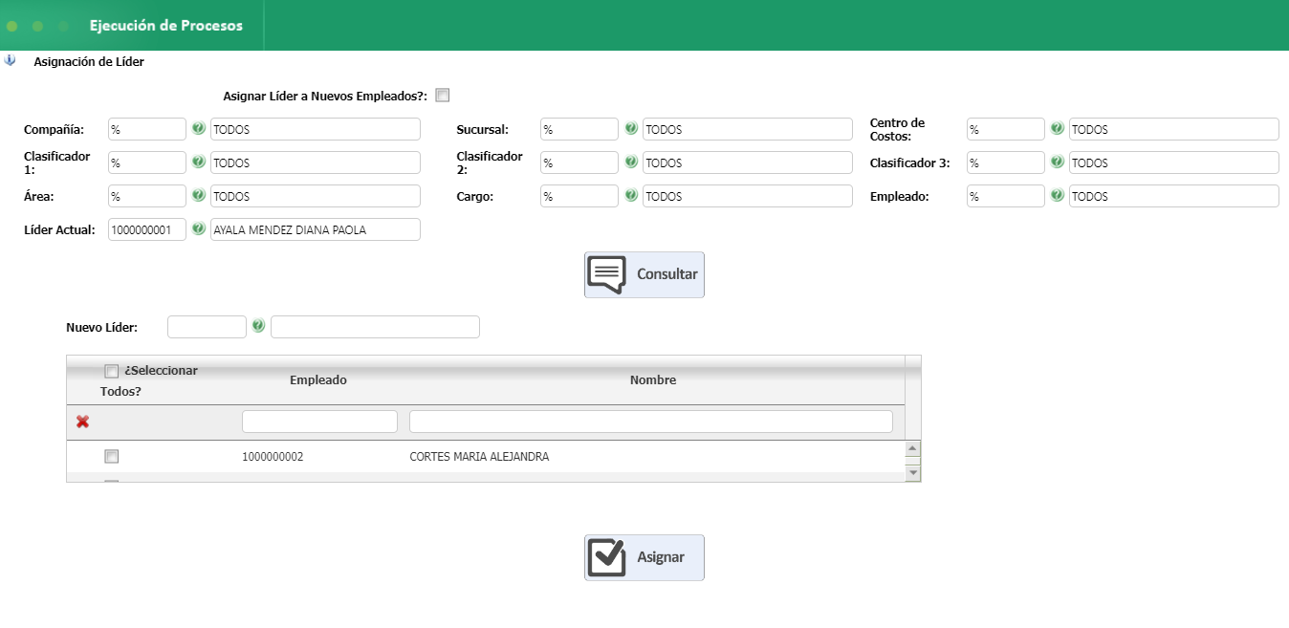Open help lookup icon for Empleado
Viewport: 1289px width, 628px height.
coord(1057,195)
